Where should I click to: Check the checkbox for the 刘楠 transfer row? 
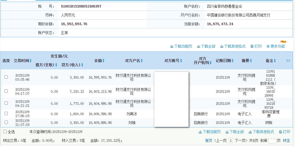[x=6, y=123]
